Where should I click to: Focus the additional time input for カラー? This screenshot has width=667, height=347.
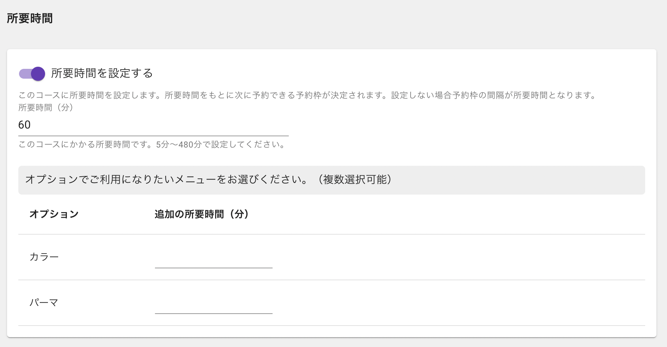pyautogui.click(x=214, y=259)
